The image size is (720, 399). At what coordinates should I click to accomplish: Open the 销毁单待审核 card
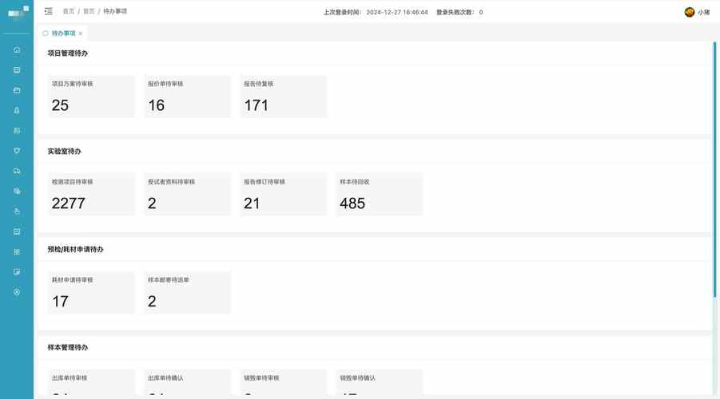point(284,381)
